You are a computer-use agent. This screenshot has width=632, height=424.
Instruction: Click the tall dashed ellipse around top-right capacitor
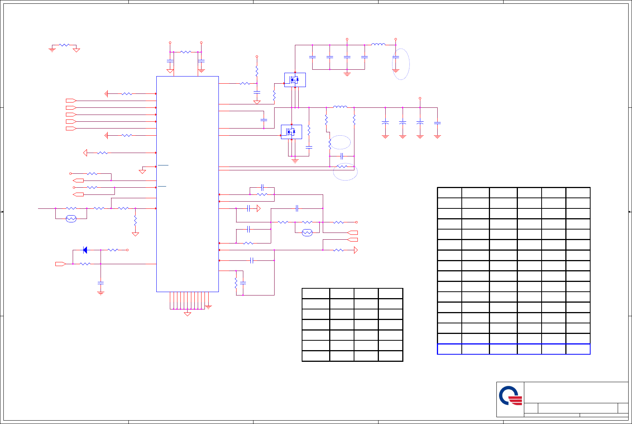[x=401, y=64]
